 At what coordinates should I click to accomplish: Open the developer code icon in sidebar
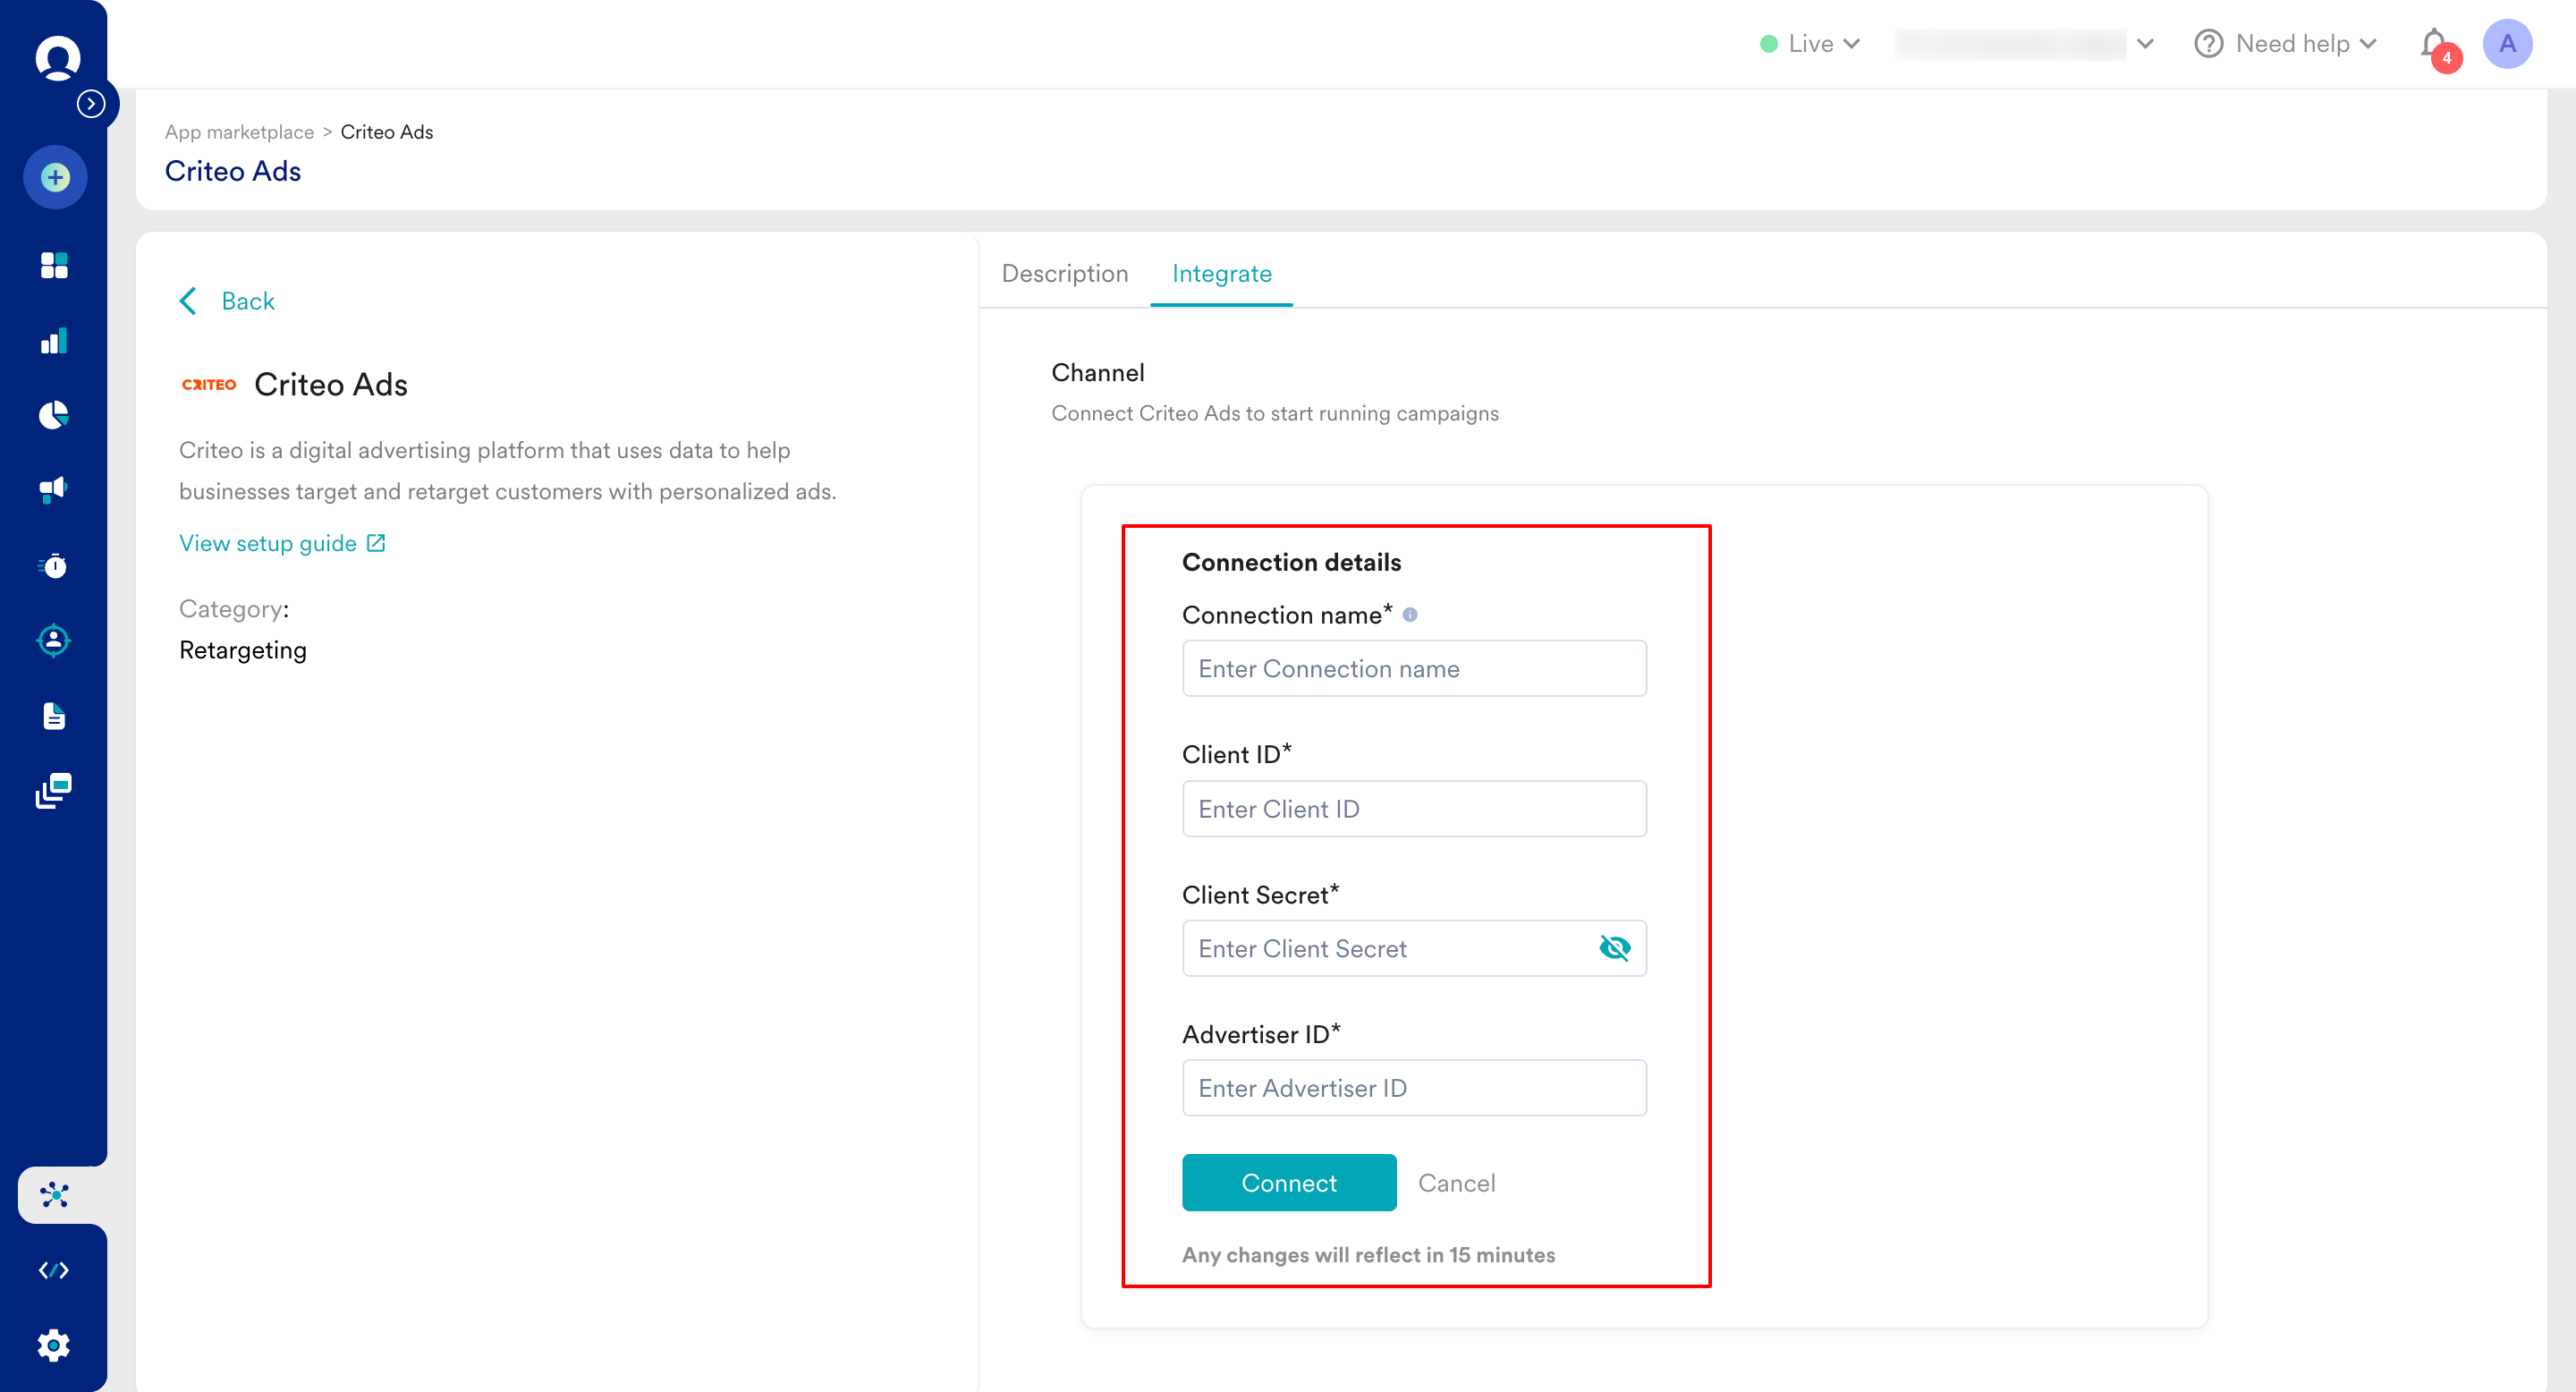54,1270
